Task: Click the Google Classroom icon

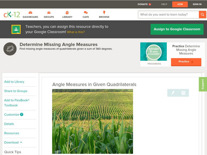Action: click(16, 29)
